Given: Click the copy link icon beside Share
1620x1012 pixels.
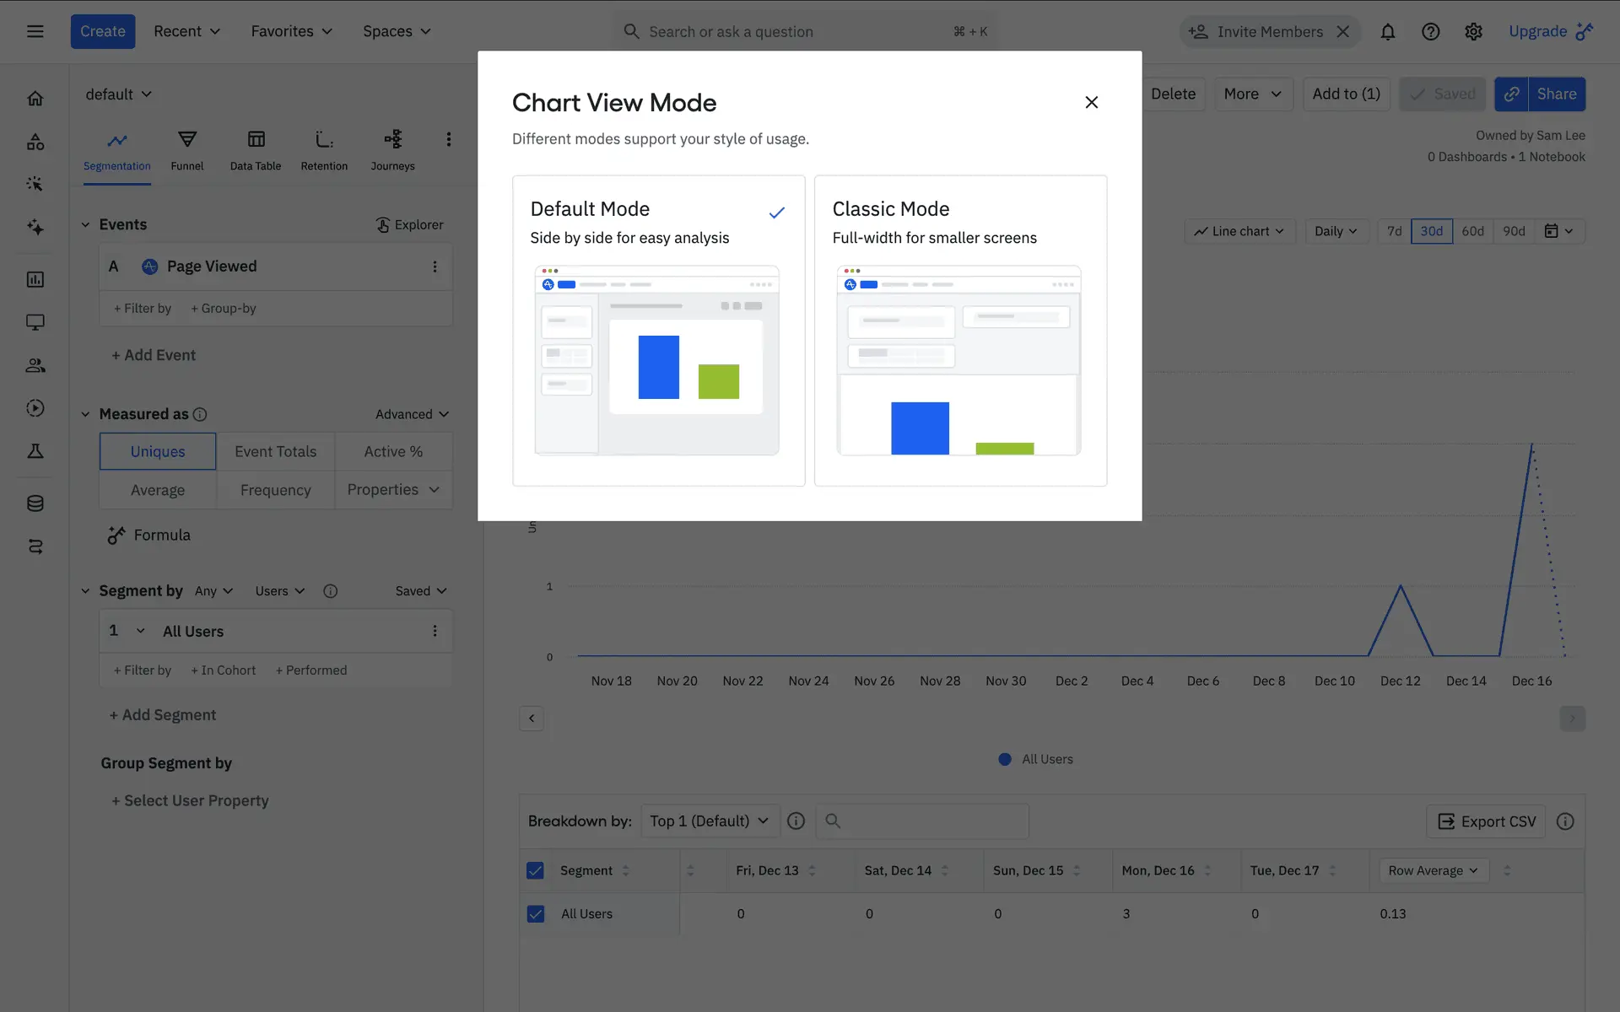Looking at the screenshot, I should (x=1511, y=94).
